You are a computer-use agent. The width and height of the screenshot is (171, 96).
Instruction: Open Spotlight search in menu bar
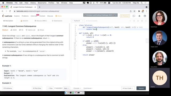142,3
